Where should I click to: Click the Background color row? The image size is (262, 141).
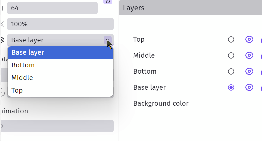coord(161,103)
